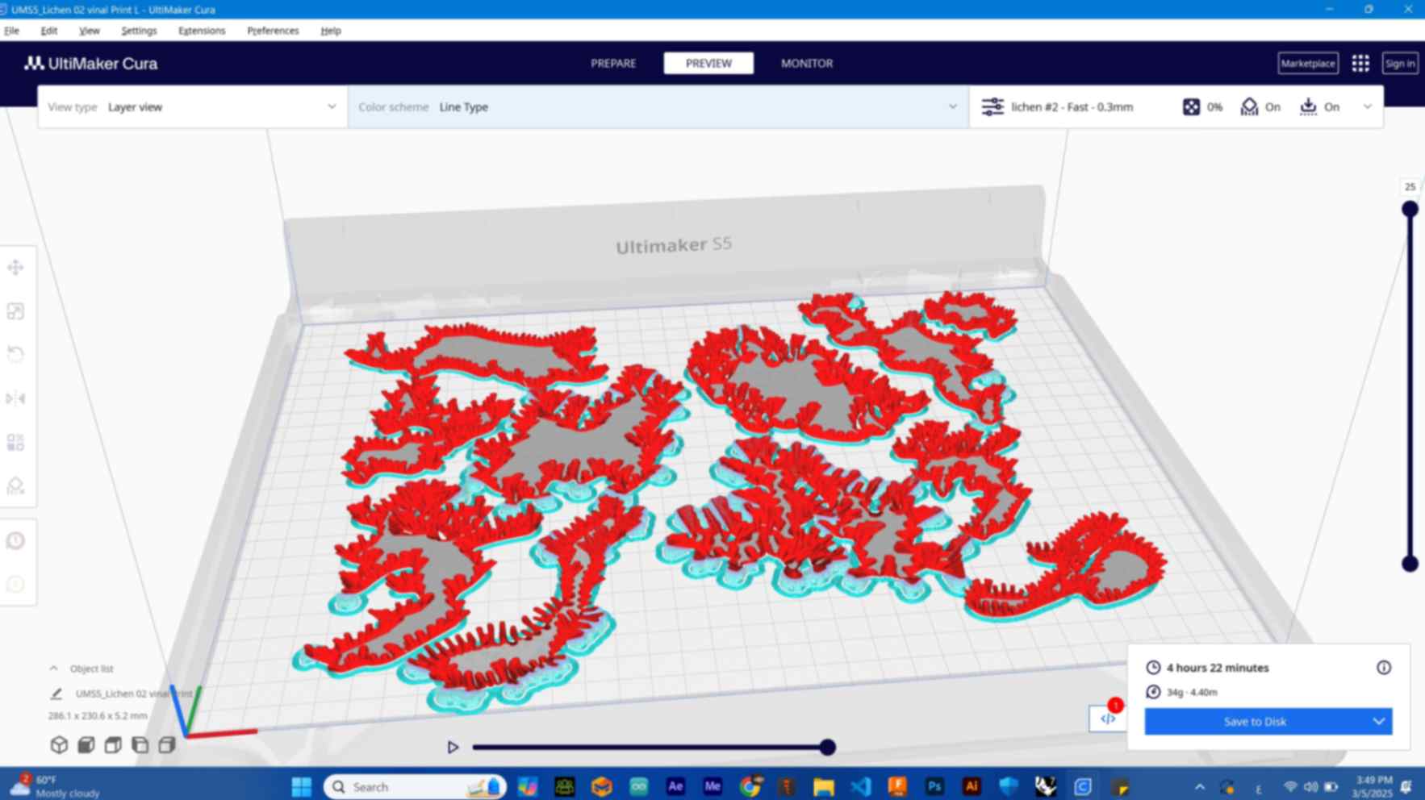
Task: Open the File menu
Action: 11,31
